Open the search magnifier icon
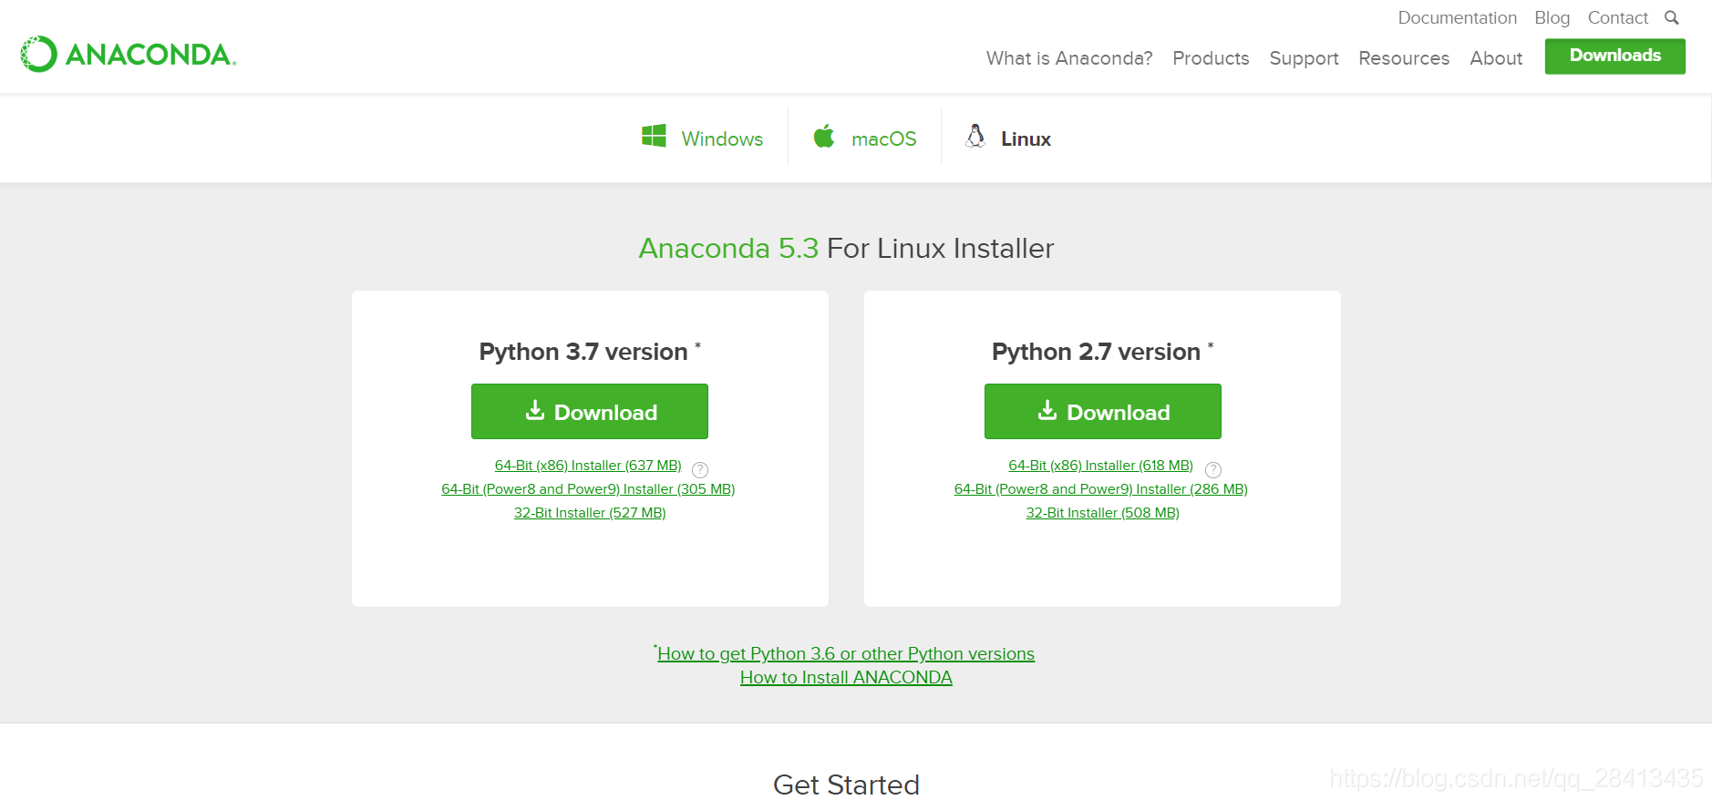 (1671, 17)
